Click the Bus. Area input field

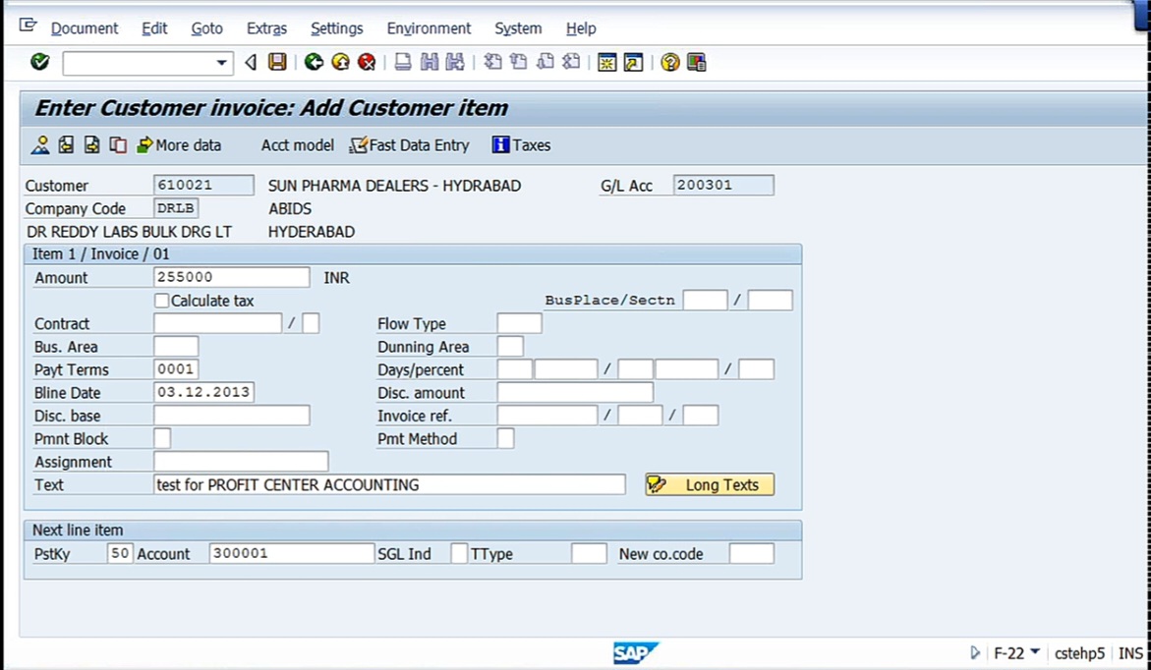click(x=176, y=347)
